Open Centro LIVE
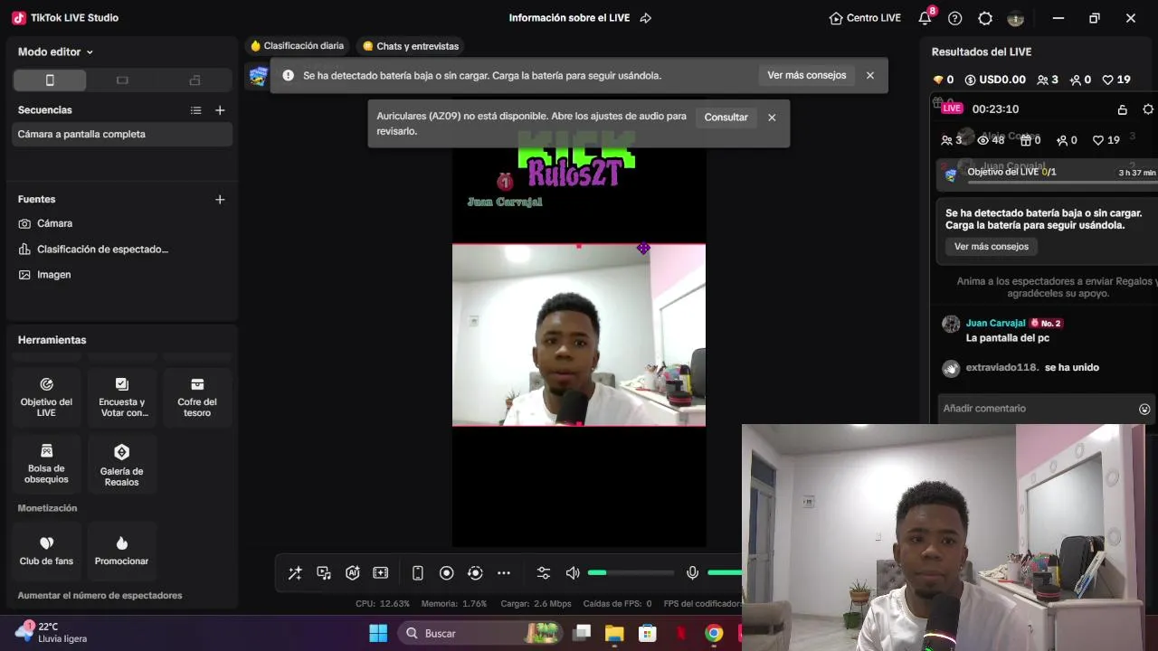Screen dimensions: 1158x651 click(x=865, y=18)
